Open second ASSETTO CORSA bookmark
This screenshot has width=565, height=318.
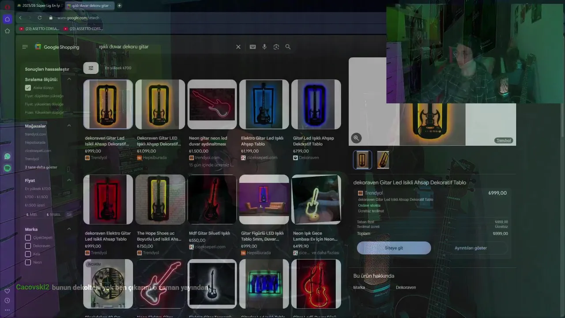pos(83,29)
